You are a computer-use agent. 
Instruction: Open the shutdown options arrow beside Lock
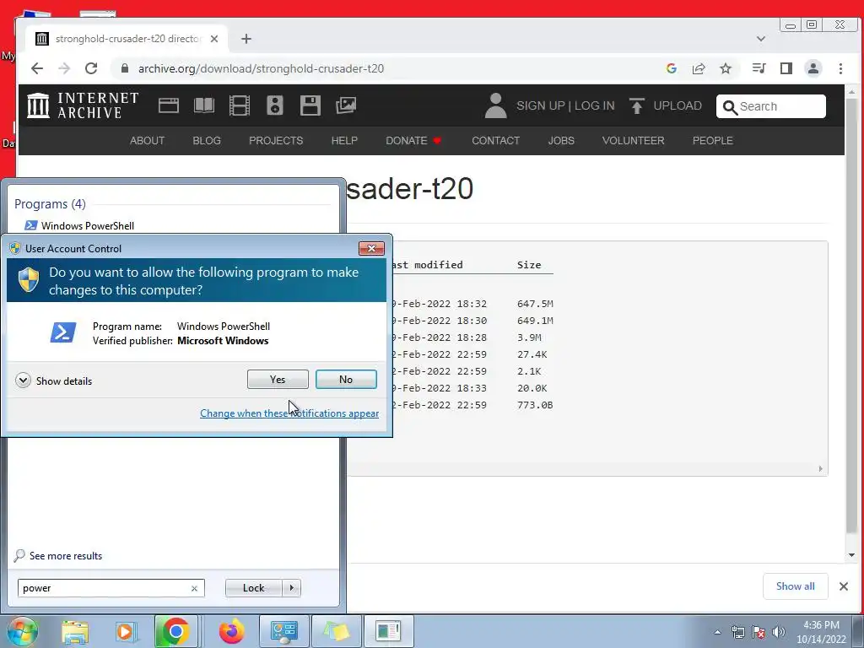pyautogui.click(x=291, y=588)
